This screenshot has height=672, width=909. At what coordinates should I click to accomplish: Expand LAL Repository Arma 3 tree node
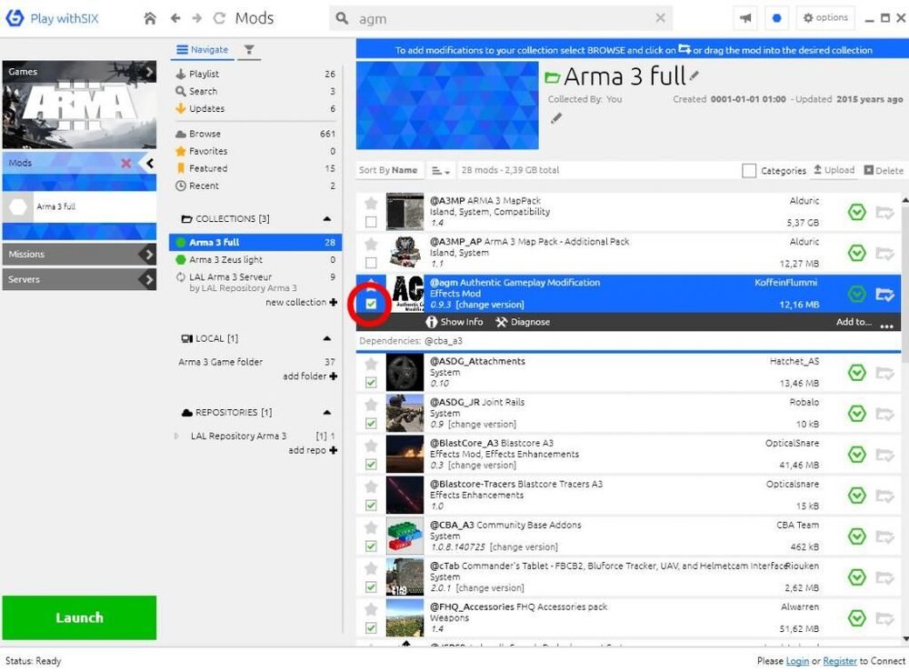tap(176, 436)
